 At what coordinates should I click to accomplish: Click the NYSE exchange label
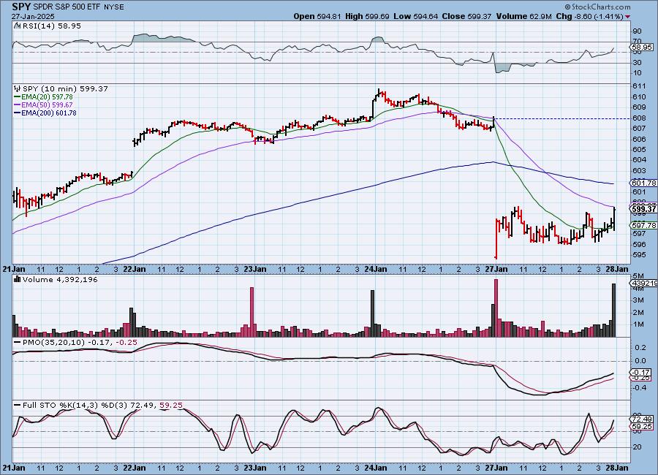(113, 7)
